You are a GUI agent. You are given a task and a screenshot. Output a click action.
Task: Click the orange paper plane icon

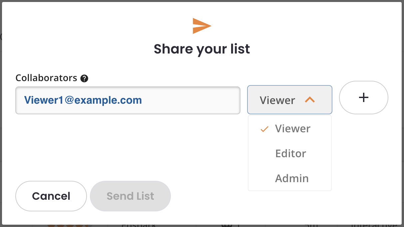click(202, 26)
